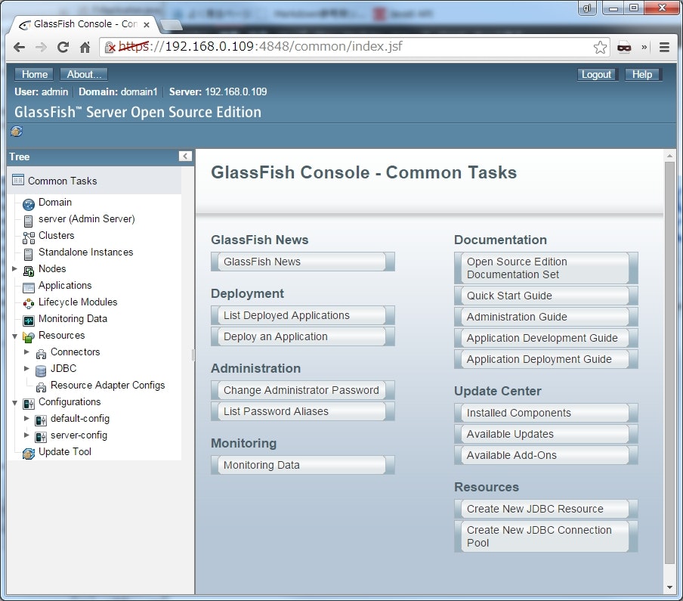The height and width of the screenshot is (601, 683).
Task: Open Application Deployment Guide
Action: pyautogui.click(x=545, y=360)
